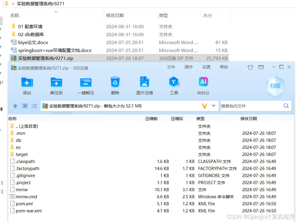
Task: Open the 帮助 (Help) menu
Action: coord(224,67)
